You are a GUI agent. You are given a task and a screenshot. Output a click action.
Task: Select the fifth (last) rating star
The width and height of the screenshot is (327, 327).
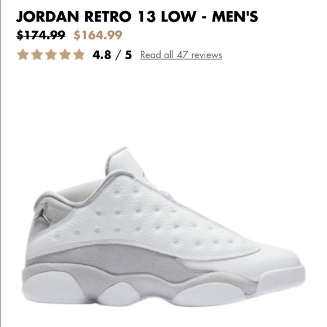(x=79, y=55)
